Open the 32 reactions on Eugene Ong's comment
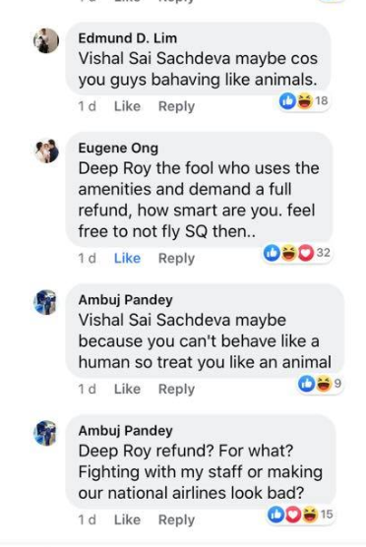 (296, 253)
